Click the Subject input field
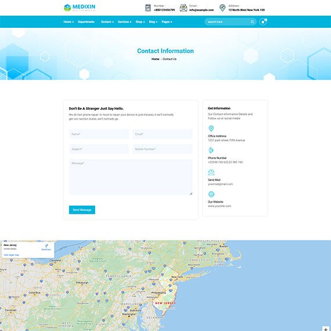 click(x=99, y=149)
